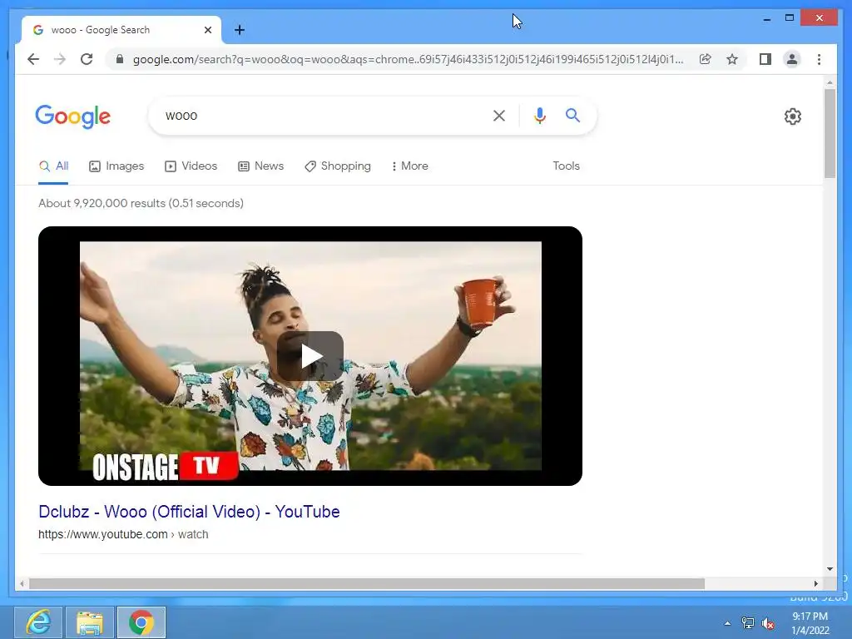Click the scroll-right arrow of the horizontal scrollbar
Image resolution: width=852 pixels, height=639 pixels.
pos(816,583)
